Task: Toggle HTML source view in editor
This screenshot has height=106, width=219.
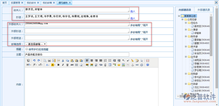Action: 28,61
